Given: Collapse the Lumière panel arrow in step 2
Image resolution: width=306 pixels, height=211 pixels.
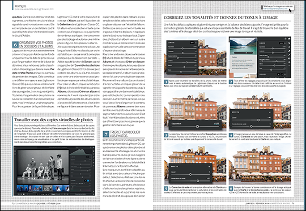Looking at the screenshot, I should pyautogui.click(x=285, y=43).
